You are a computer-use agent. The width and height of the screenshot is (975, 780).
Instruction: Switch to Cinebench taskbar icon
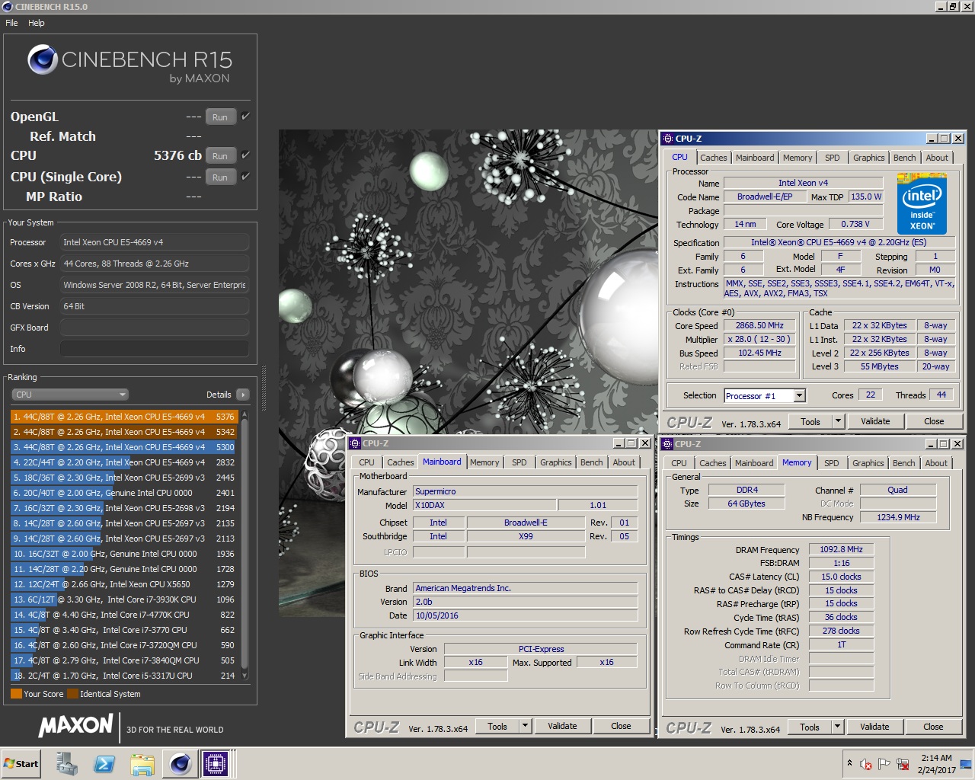[181, 763]
